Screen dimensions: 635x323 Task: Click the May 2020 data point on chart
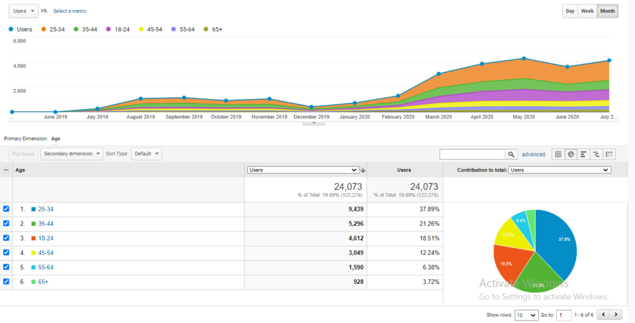tap(523, 59)
